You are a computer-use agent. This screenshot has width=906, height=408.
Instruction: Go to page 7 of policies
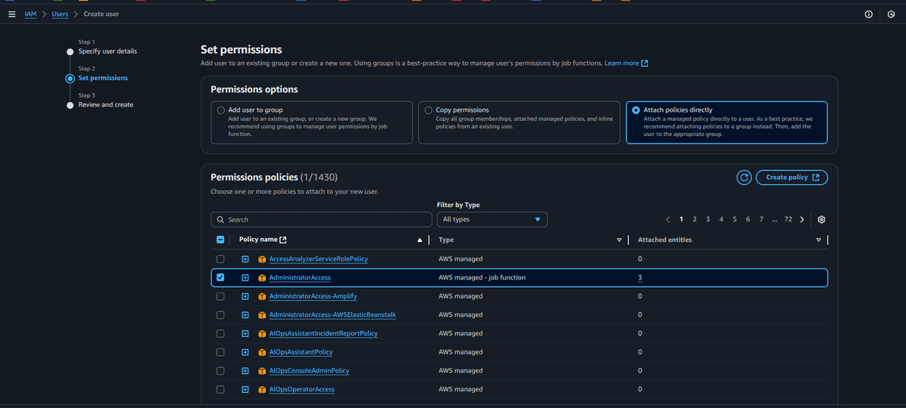(x=761, y=219)
